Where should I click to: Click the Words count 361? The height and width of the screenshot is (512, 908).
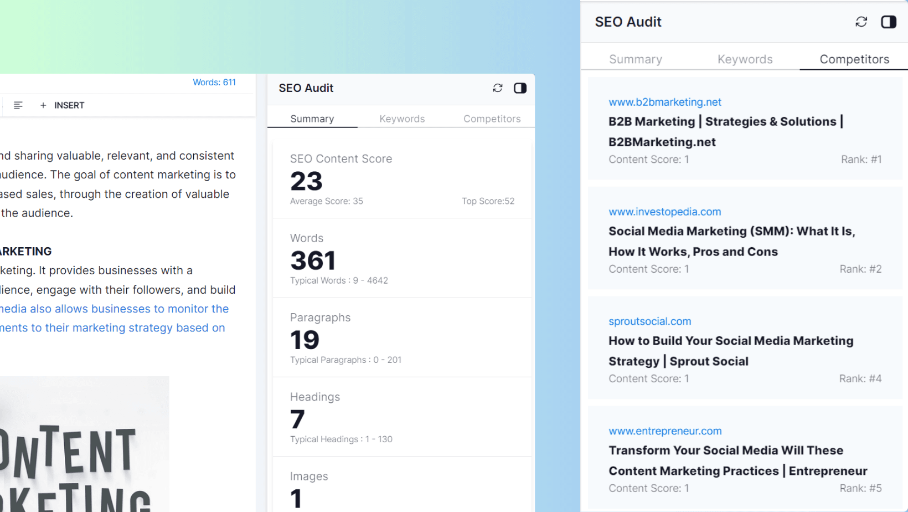click(x=313, y=260)
